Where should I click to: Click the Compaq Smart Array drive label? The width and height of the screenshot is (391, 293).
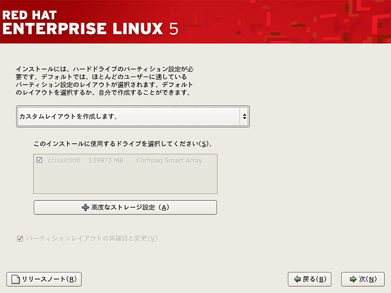pos(169,161)
